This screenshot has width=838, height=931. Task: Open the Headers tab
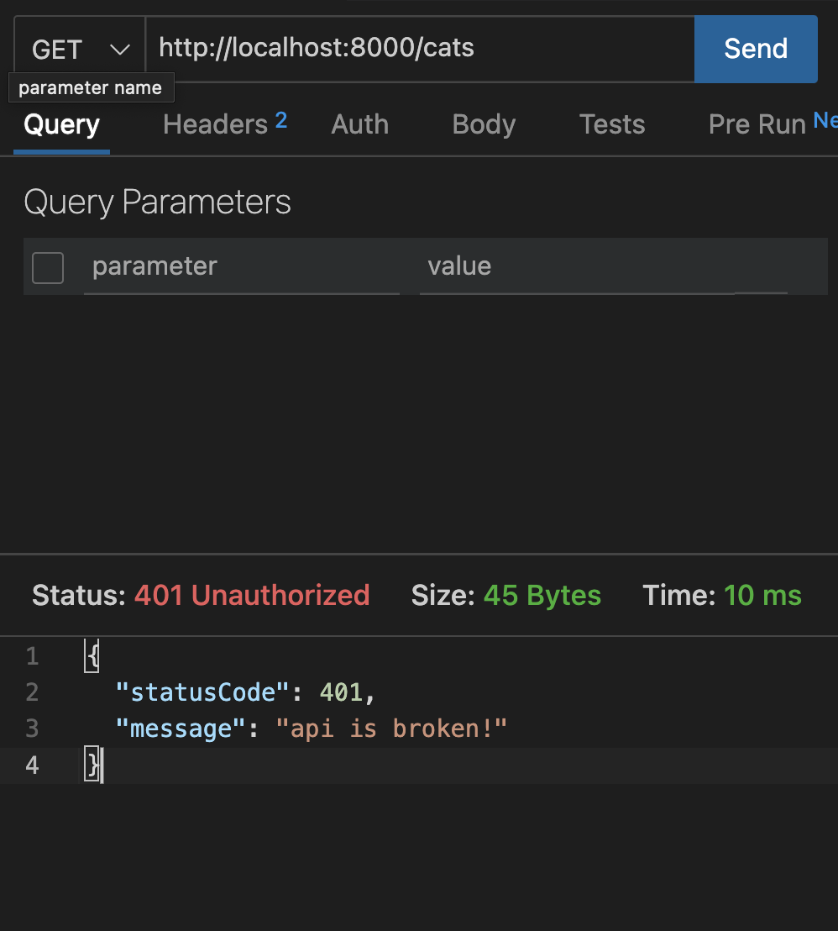[225, 124]
